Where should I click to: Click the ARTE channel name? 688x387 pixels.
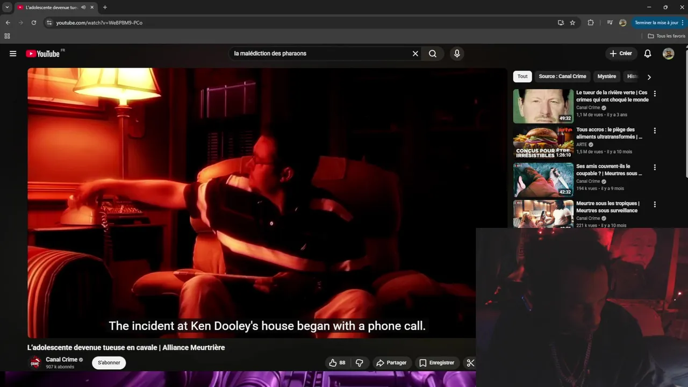[x=582, y=145]
